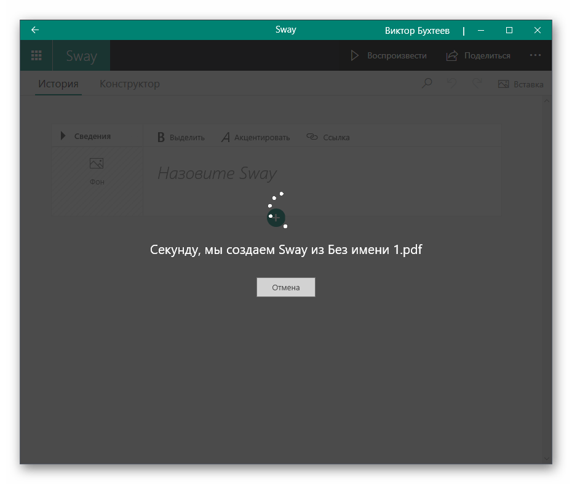Click the redo arrow icon
Image resolution: width=572 pixels, height=484 pixels.
coord(477,84)
